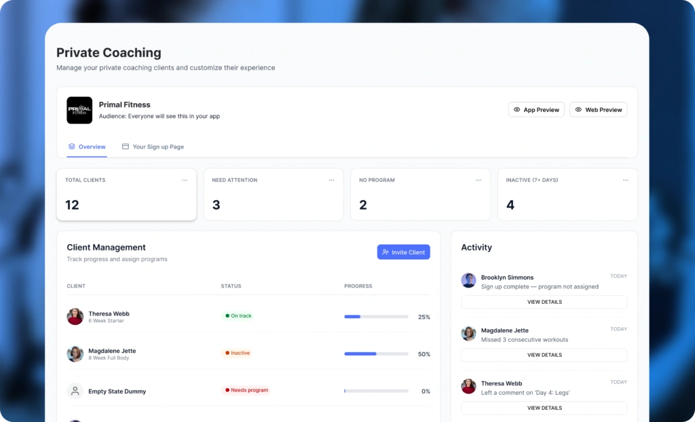
Task: Click the Magdalene Jette name in client table
Action: (x=112, y=351)
